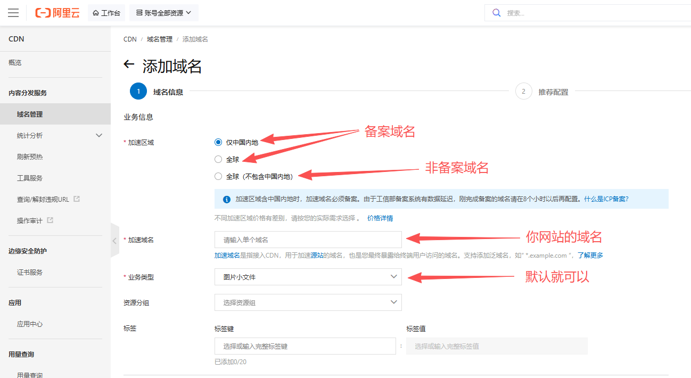Viewport: 691px width, 378px height.
Task: Click CDN in the breadcrumb
Action: [130, 39]
